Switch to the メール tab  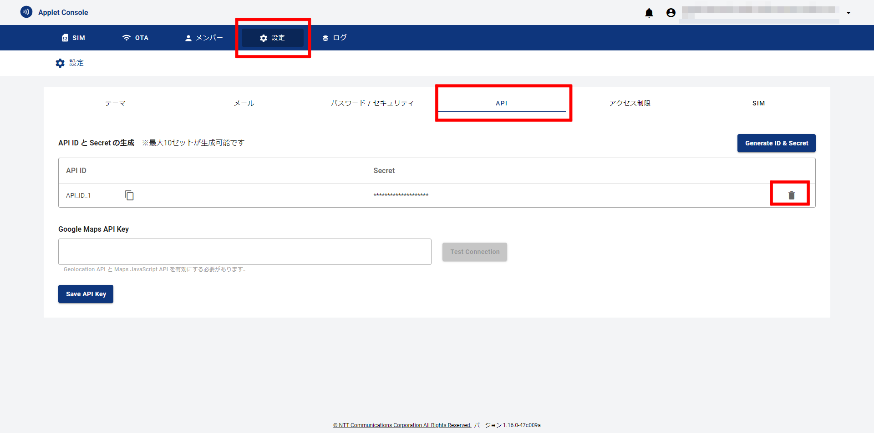[x=244, y=103]
